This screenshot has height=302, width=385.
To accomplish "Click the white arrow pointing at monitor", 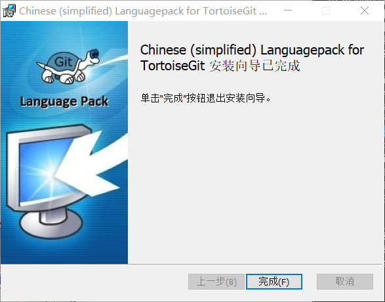I will click(x=94, y=163).
